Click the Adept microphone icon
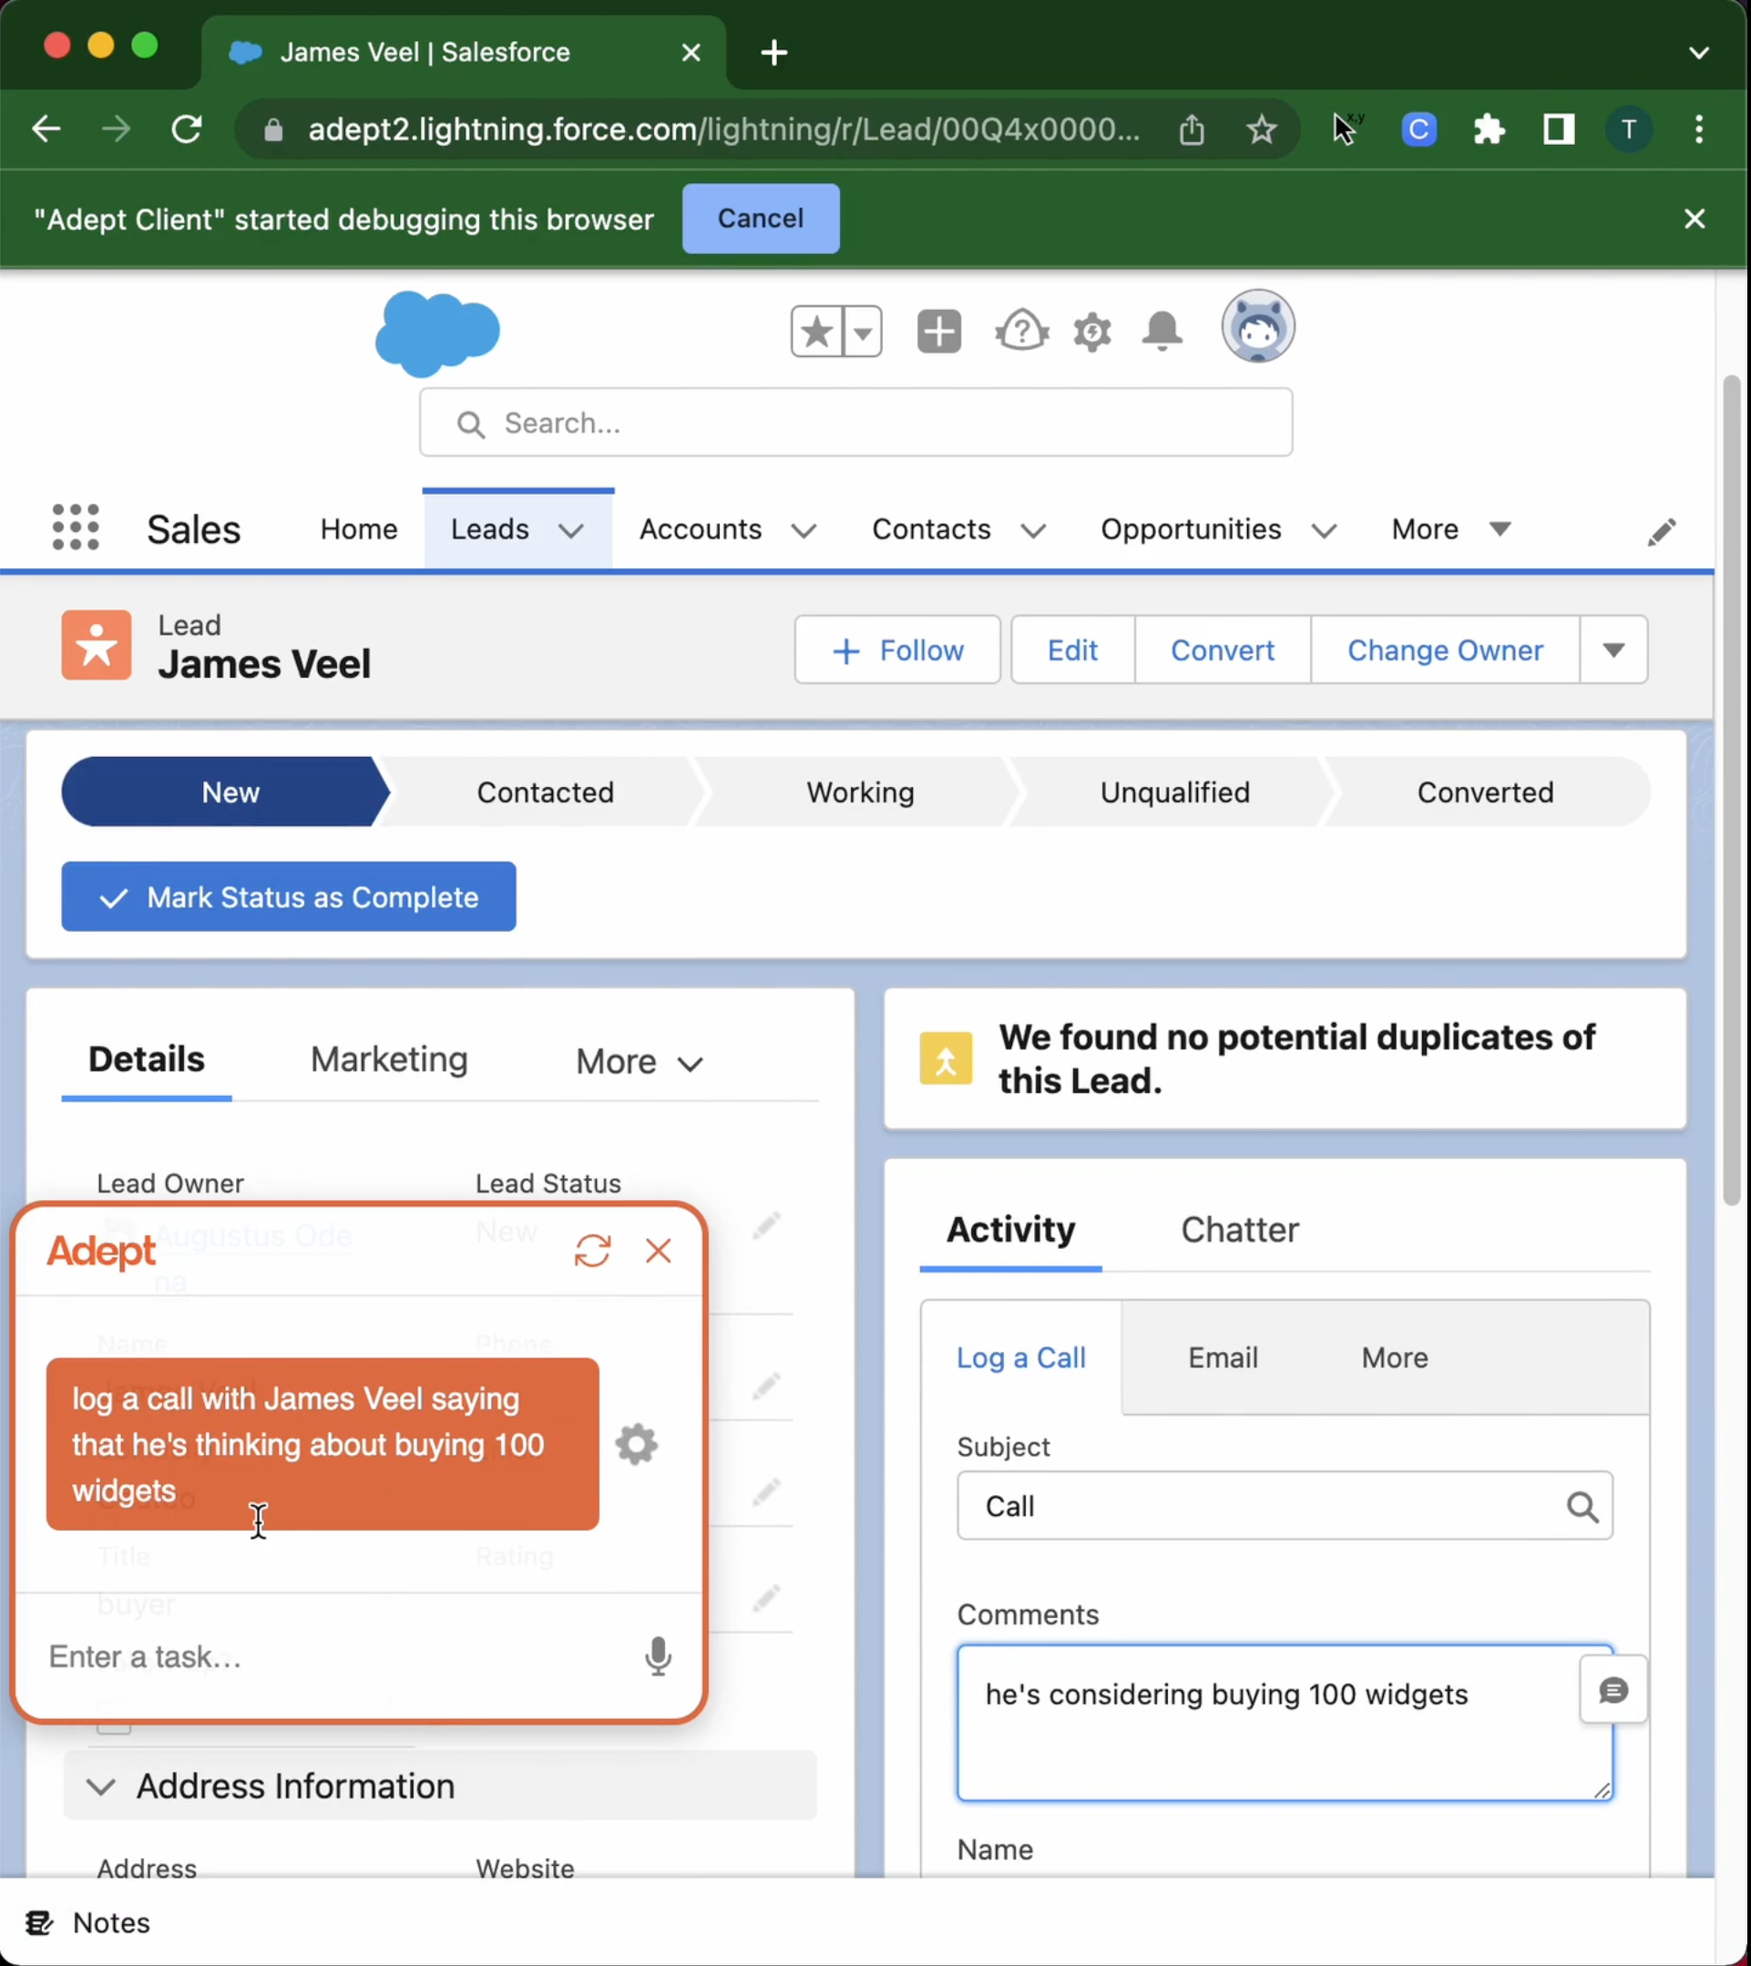The width and height of the screenshot is (1751, 1966). tap(658, 1655)
